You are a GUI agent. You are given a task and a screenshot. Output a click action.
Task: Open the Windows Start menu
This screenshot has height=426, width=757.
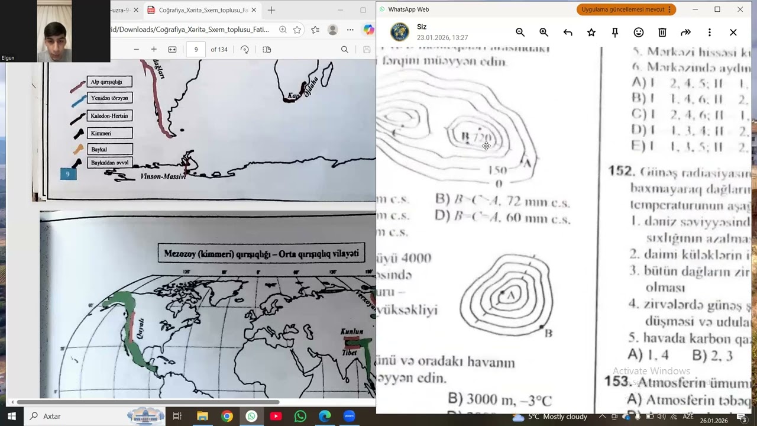(x=11, y=416)
